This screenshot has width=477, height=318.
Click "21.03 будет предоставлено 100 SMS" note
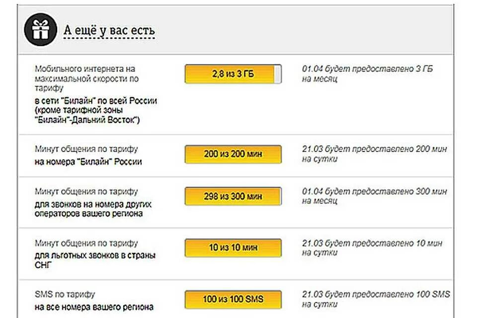376,299
